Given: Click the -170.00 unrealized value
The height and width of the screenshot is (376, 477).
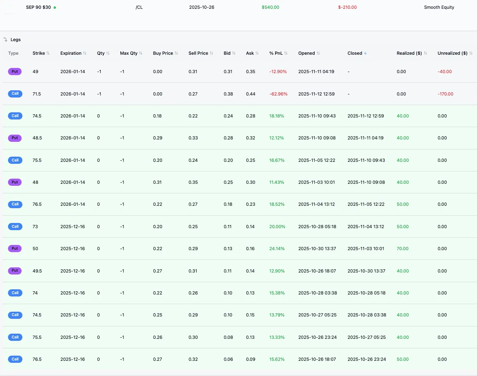Looking at the screenshot, I should coord(445,94).
